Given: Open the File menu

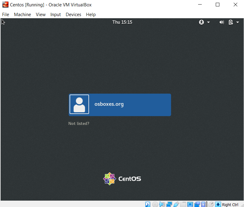Looking at the screenshot, I should 5,15.
